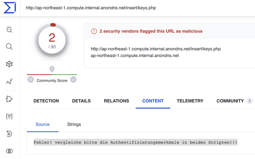Click the community score question mark marker
Viewport: 255px width, 159px height.
52,69
